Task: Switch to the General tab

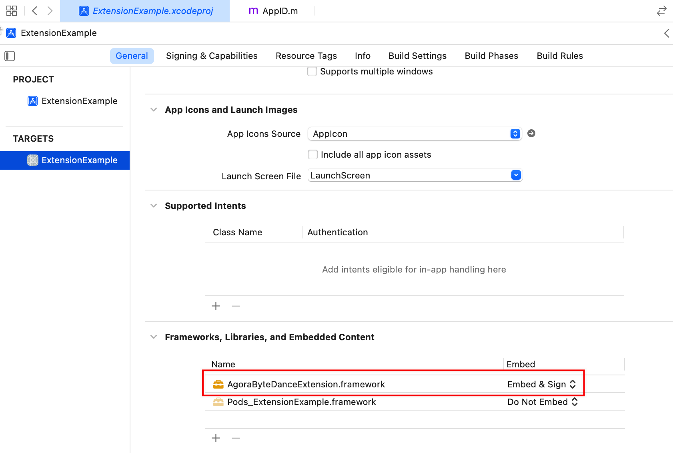Action: click(x=132, y=56)
